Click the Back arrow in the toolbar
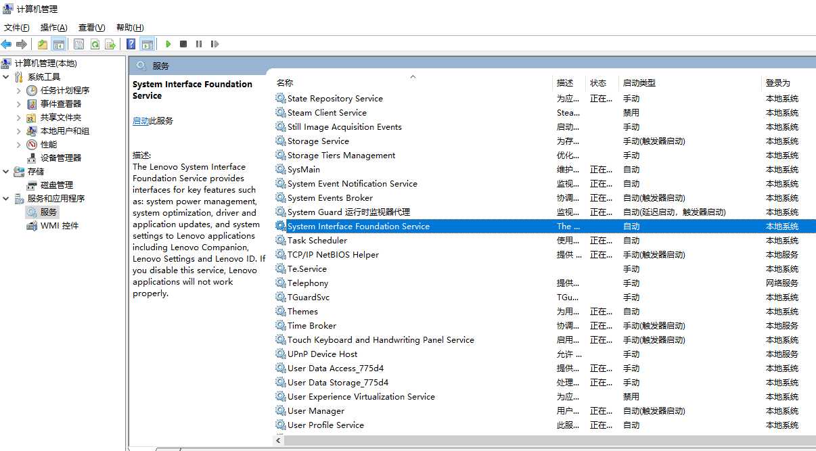 [x=7, y=44]
